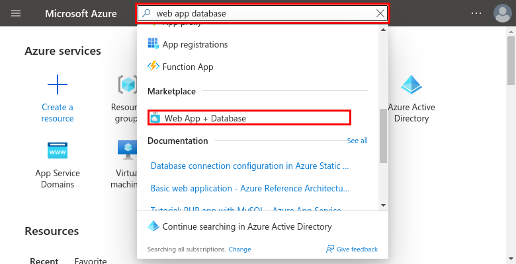
Task: Open Azure Active Directory service icon
Action: 411,84
